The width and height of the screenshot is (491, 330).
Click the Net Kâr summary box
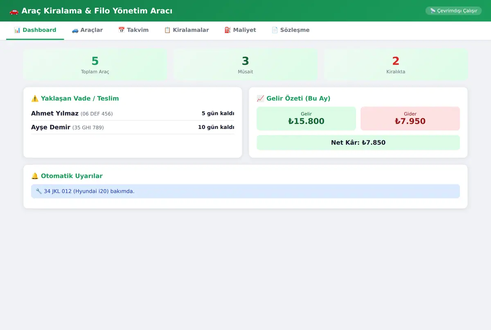pyautogui.click(x=358, y=142)
